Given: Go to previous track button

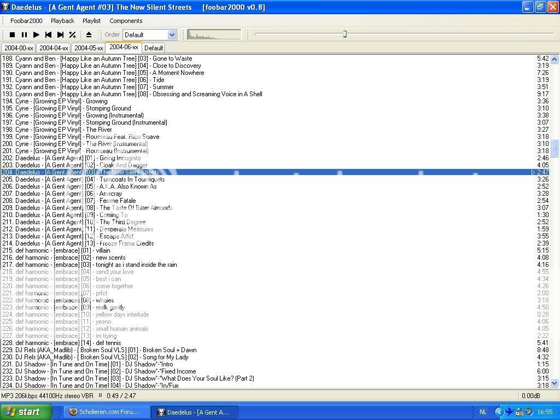Looking at the screenshot, I should [x=48, y=34].
